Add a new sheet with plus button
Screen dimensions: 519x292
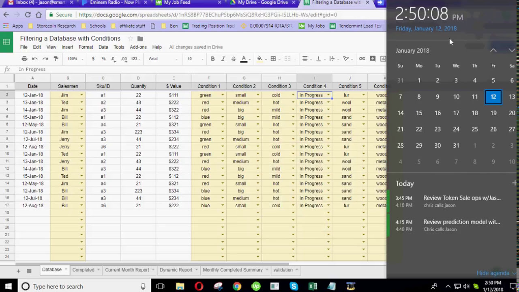[18, 271]
